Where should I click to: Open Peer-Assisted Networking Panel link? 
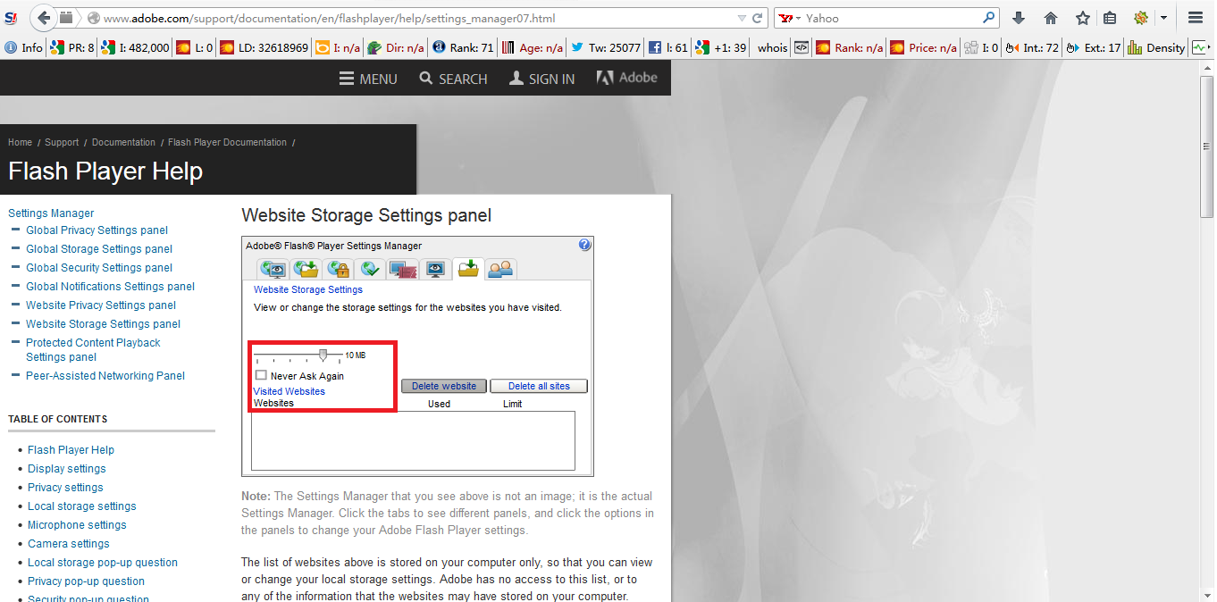tap(105, 376)
